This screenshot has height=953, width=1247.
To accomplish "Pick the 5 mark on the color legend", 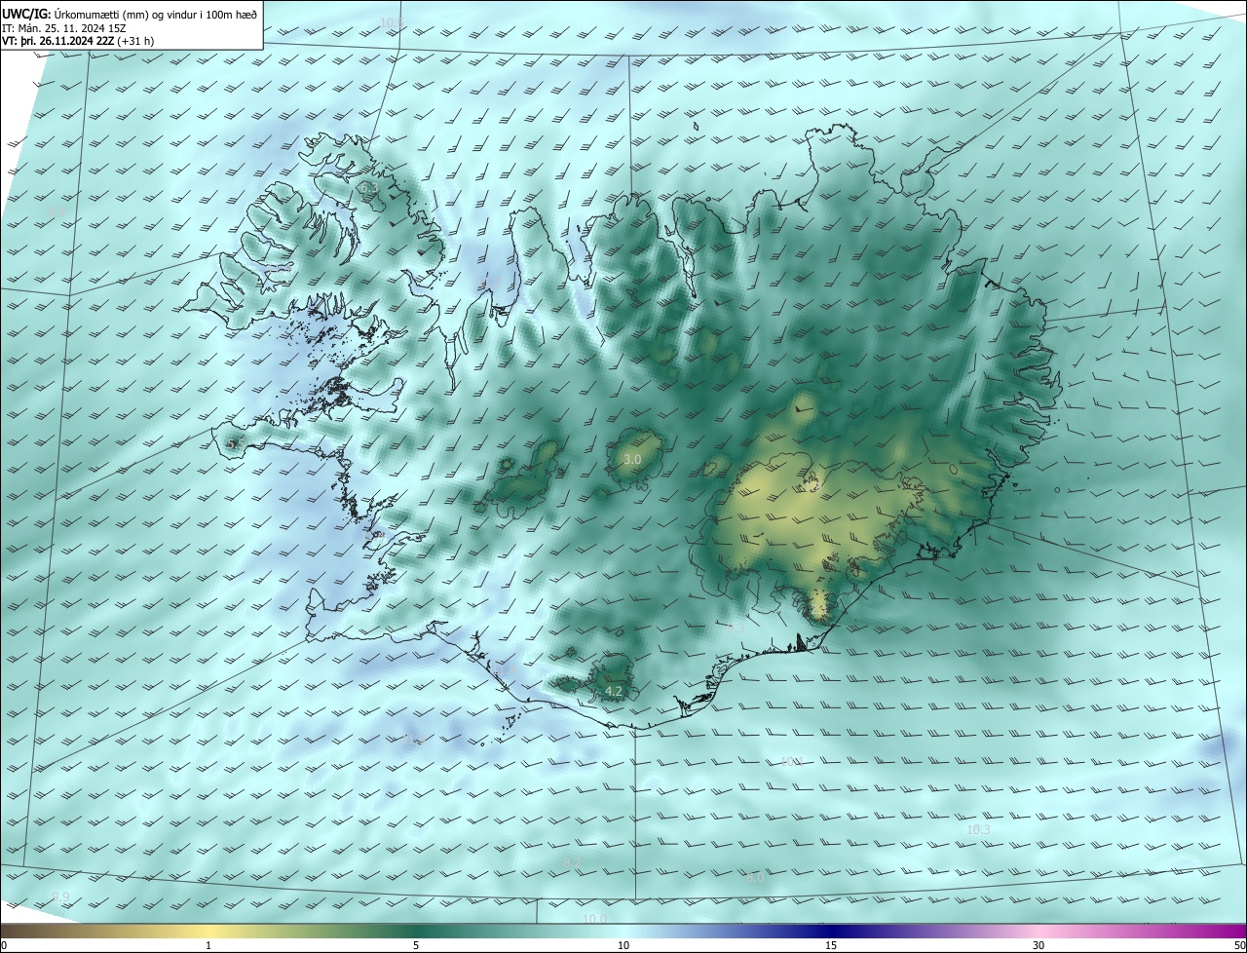I will 416,945.
